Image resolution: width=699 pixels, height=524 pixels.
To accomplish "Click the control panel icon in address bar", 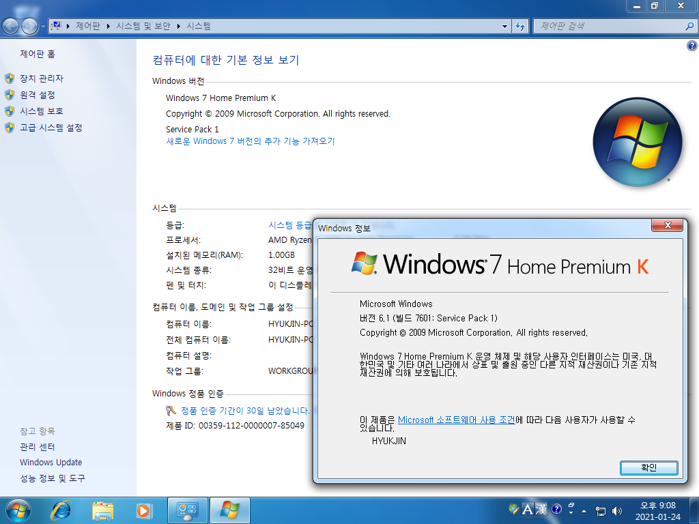I will click(x=57, y=26).
